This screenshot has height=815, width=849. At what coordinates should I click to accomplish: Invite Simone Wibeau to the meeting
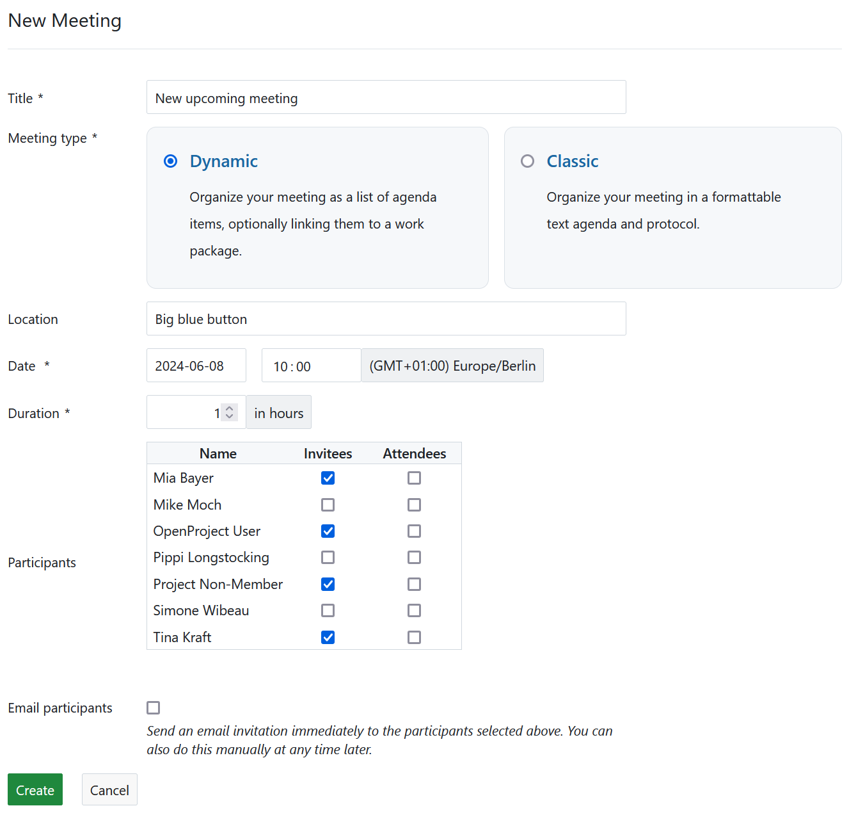click(328, 611)
